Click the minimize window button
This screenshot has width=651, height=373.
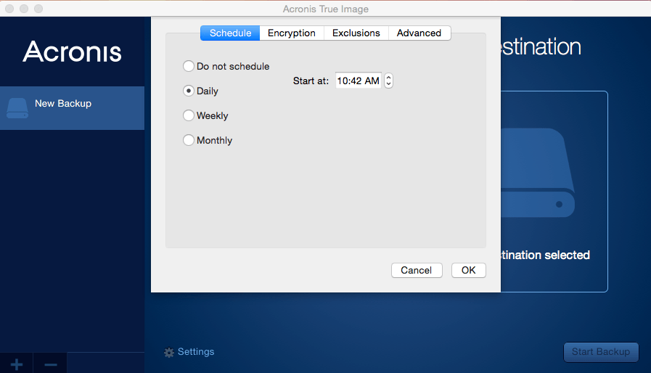pos(24,9)
